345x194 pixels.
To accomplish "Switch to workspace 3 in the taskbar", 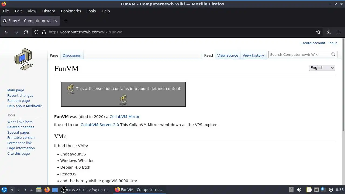I will [x=25, y=190].
